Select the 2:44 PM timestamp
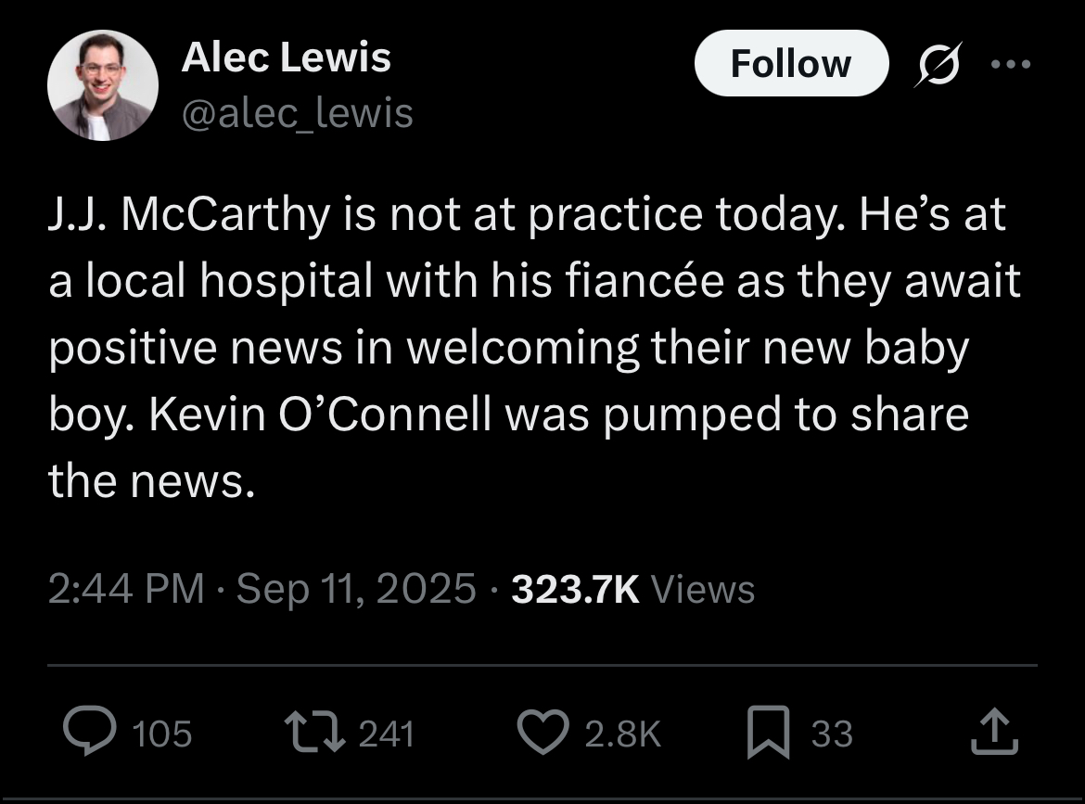Screen dimensions: 1085x804 pyautogui.click(x=127, y=589)
